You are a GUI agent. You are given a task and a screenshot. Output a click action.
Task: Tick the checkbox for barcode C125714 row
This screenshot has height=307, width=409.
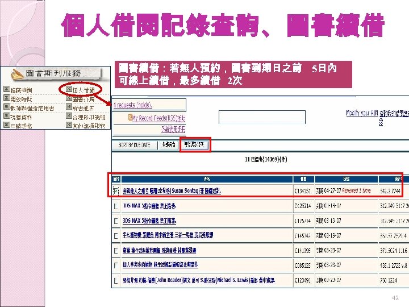pos(116,221)
